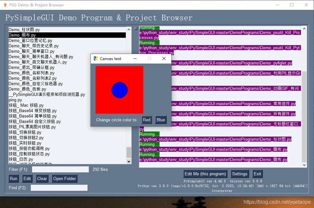Click output line ending Demo_所有部件.py
The width and height of the screenshot is (314, 208).
tap(233, 114)
